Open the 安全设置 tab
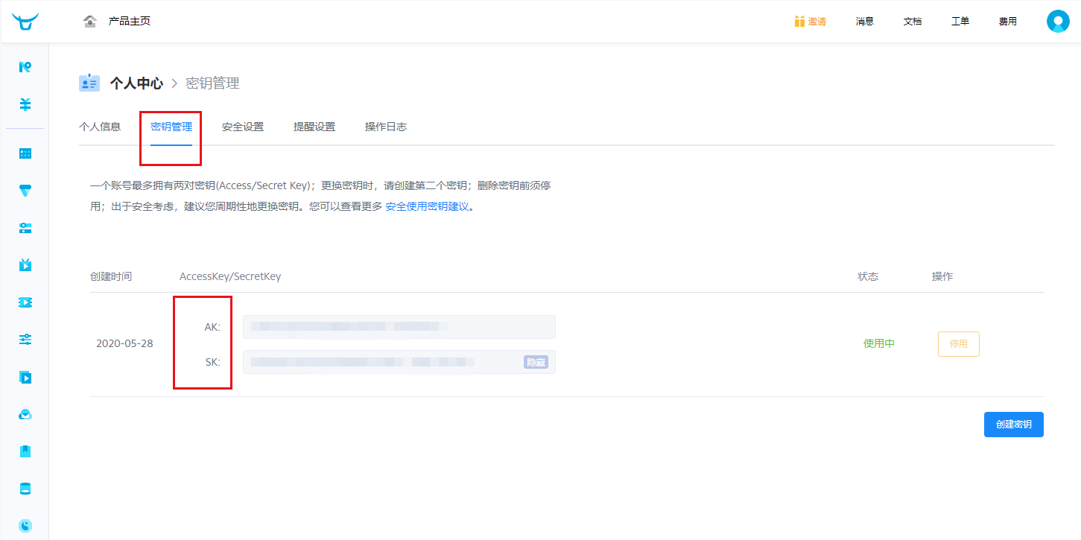The width and height of the screenshot is (1081, 540). 243,127
